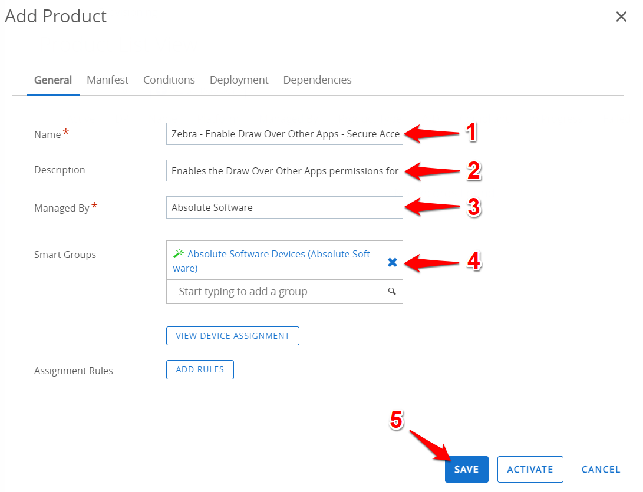Switch to the General tab
The image size is (643, 492).
pyautogui.click(x=53, y=80)
